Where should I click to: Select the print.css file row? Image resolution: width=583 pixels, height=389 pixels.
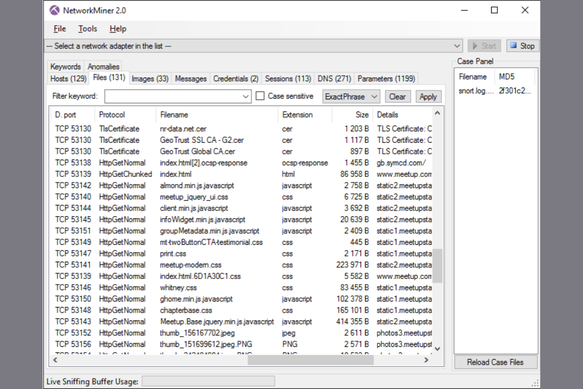(x=241, y=254)
